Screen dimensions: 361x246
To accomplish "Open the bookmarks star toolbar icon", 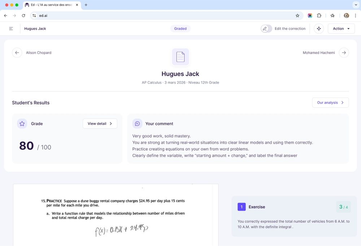I will click(x=332, y=16).
